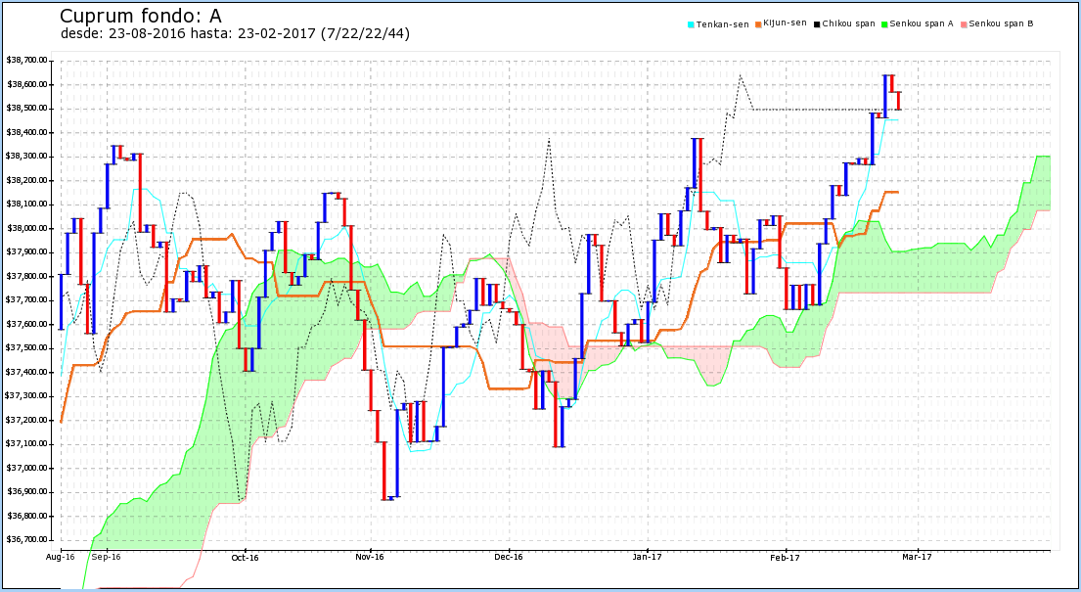
Task: Click the $37,700.00 y-axis label
Action: tap(26, 300)
